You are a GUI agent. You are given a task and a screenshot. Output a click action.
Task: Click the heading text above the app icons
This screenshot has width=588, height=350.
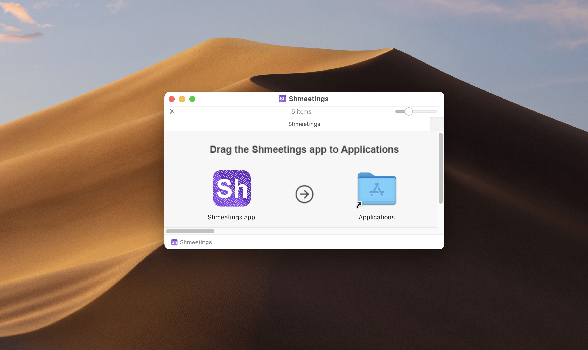(304, 149)
